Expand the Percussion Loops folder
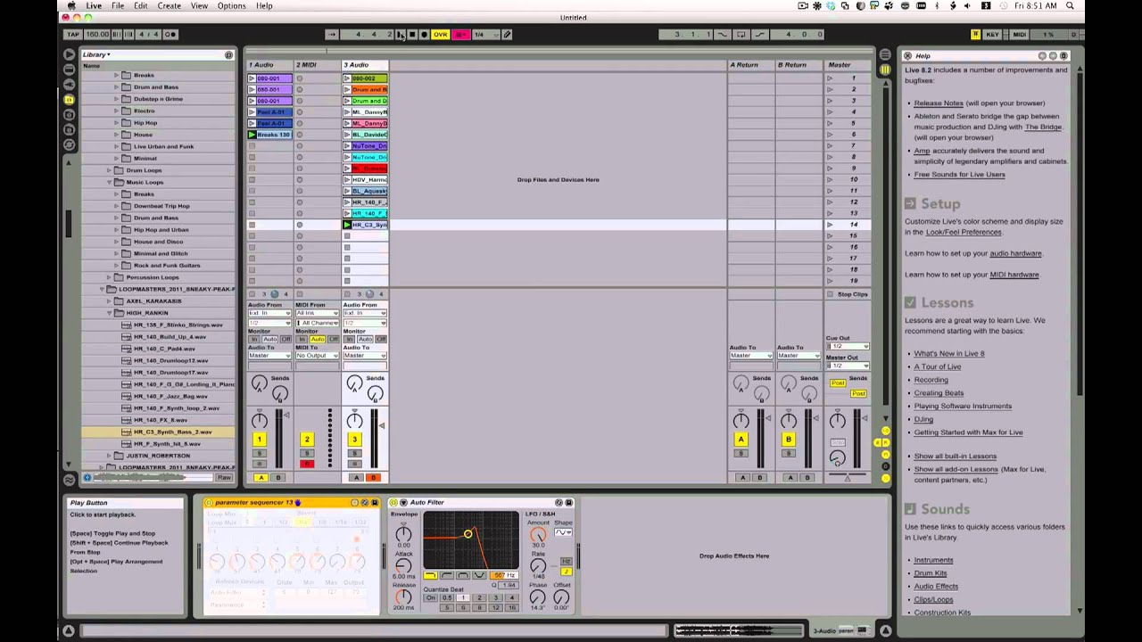This screenshot has width=1142, height=642. pyautogui.click(x=109, y=277)
